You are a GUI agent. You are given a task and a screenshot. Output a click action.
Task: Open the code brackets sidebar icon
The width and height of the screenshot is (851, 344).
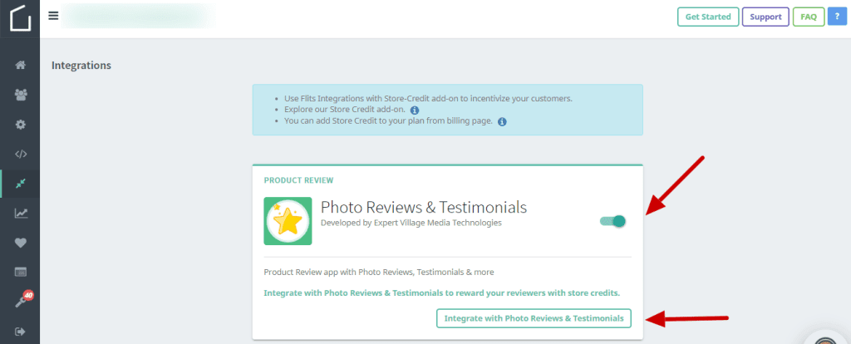tap(21, 154)
